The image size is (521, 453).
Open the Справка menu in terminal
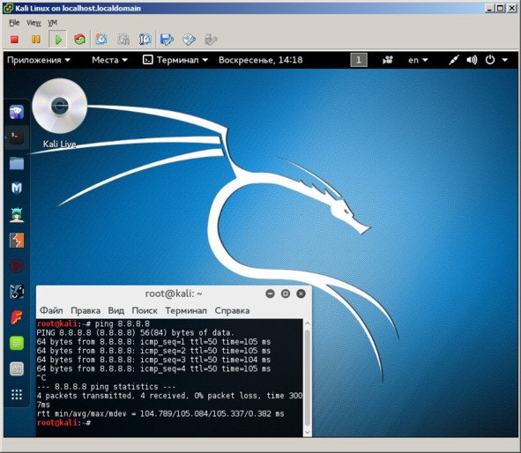click(x=232, y=310)
